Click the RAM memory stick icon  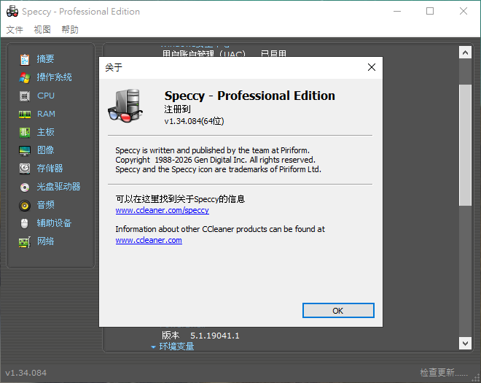click(25, 115)
